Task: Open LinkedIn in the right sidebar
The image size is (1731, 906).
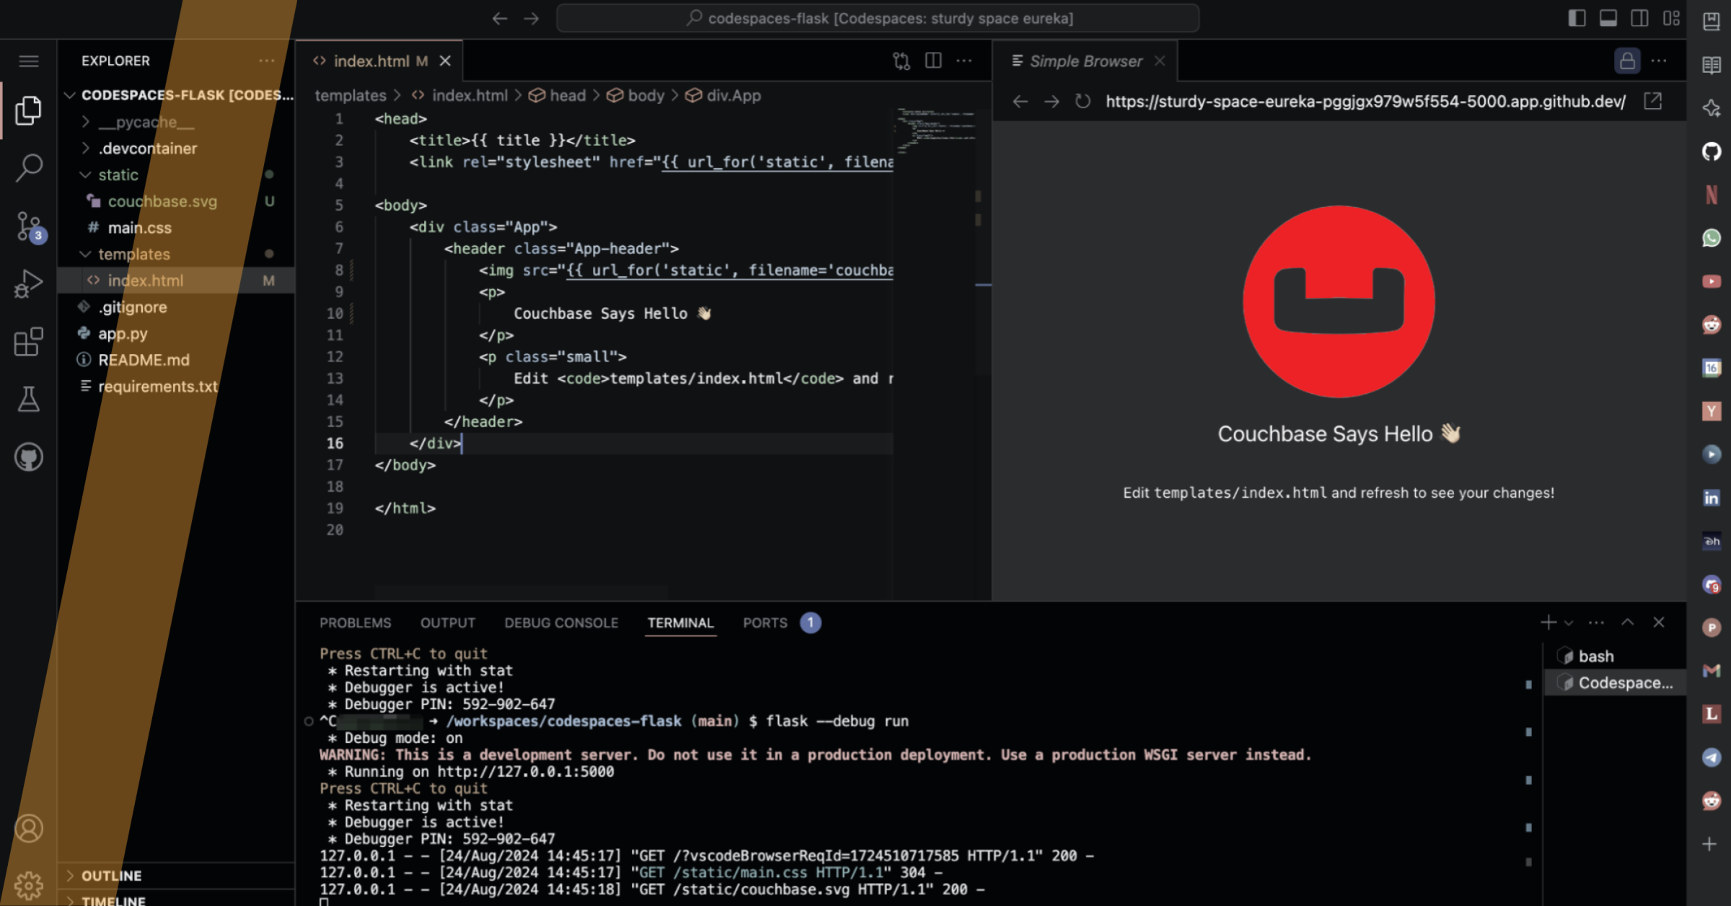Action: (1712, 498)
